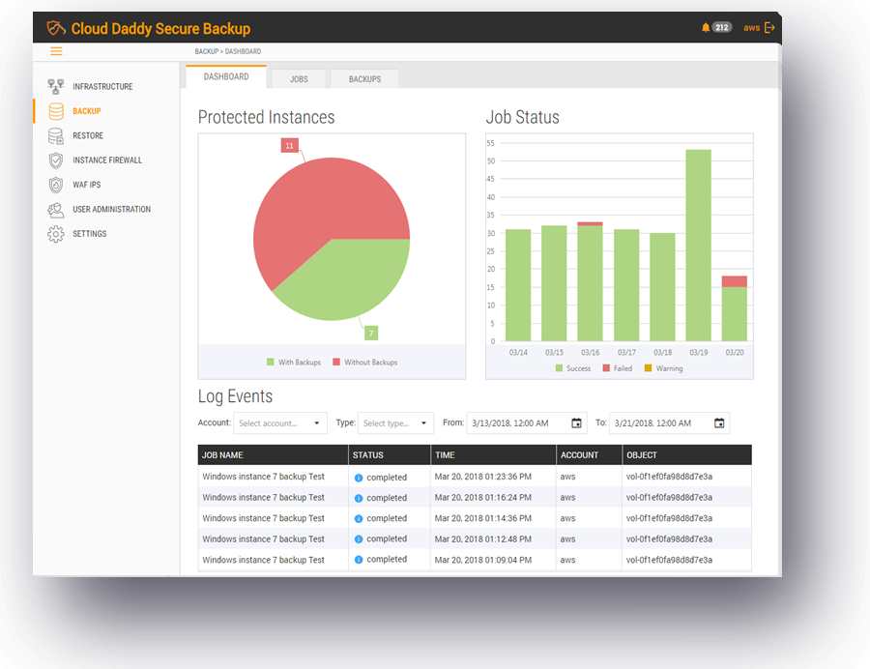Click info icon on 01:09:04 PM row

(359, 560)
